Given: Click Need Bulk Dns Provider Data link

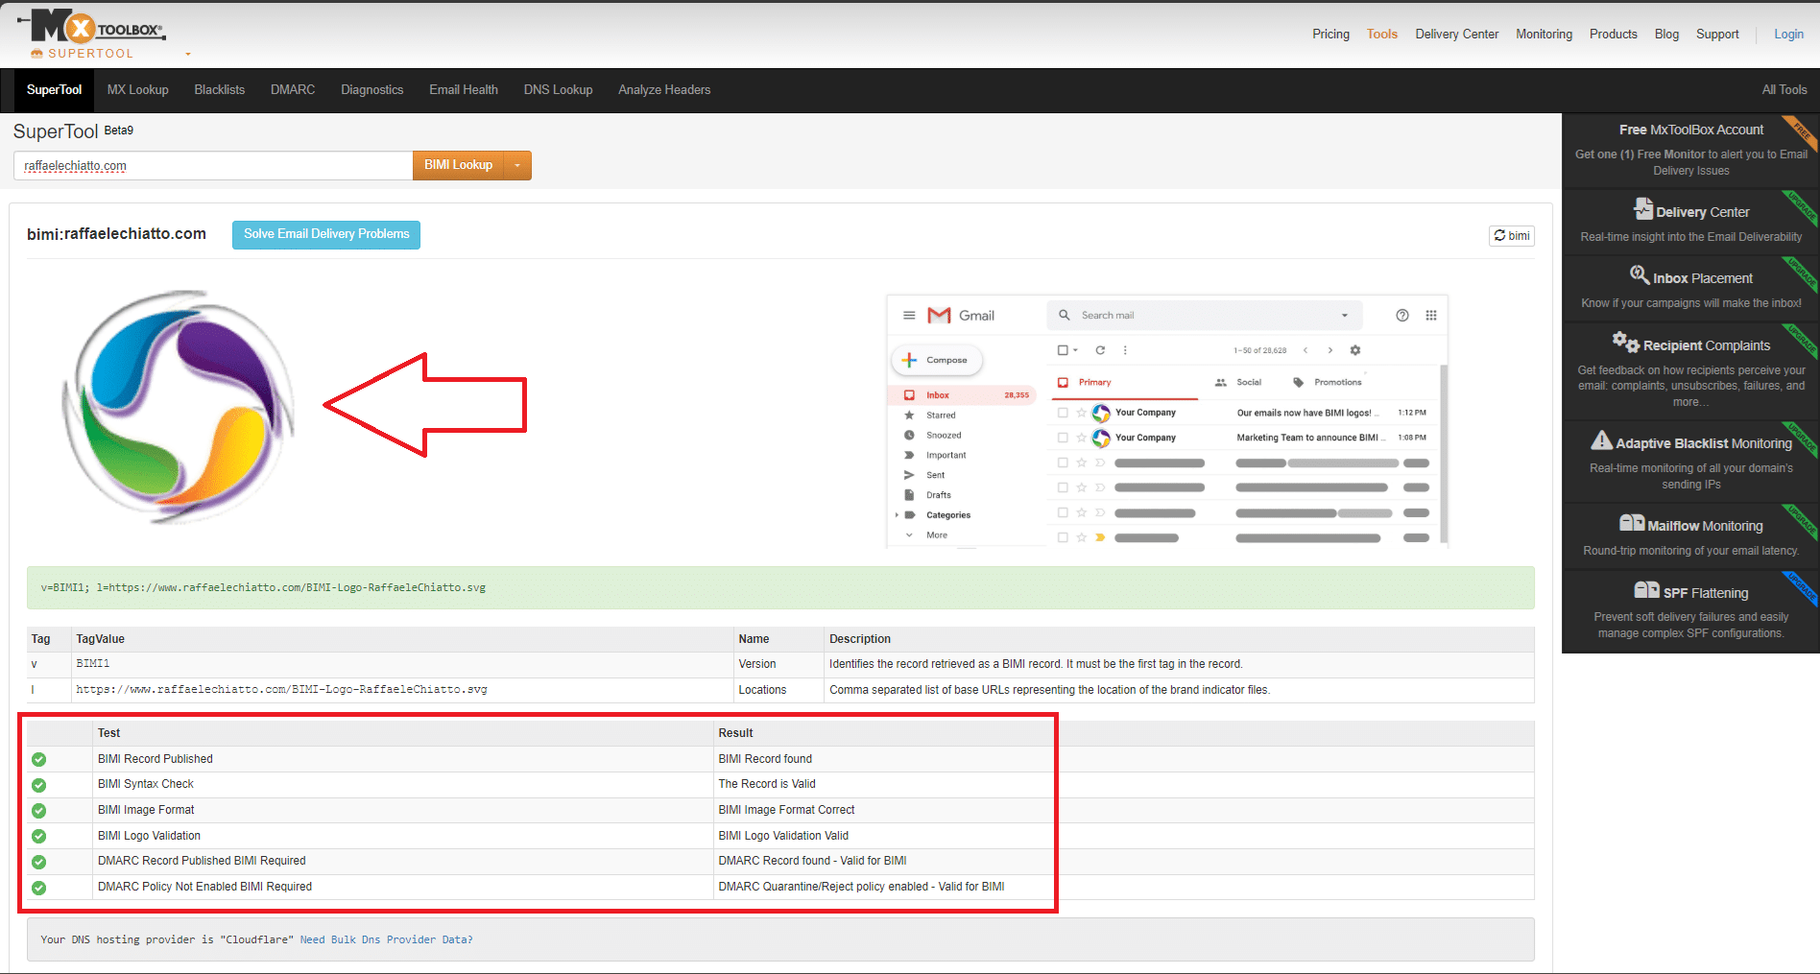Looking at the screenshot, I should [386, 940].
